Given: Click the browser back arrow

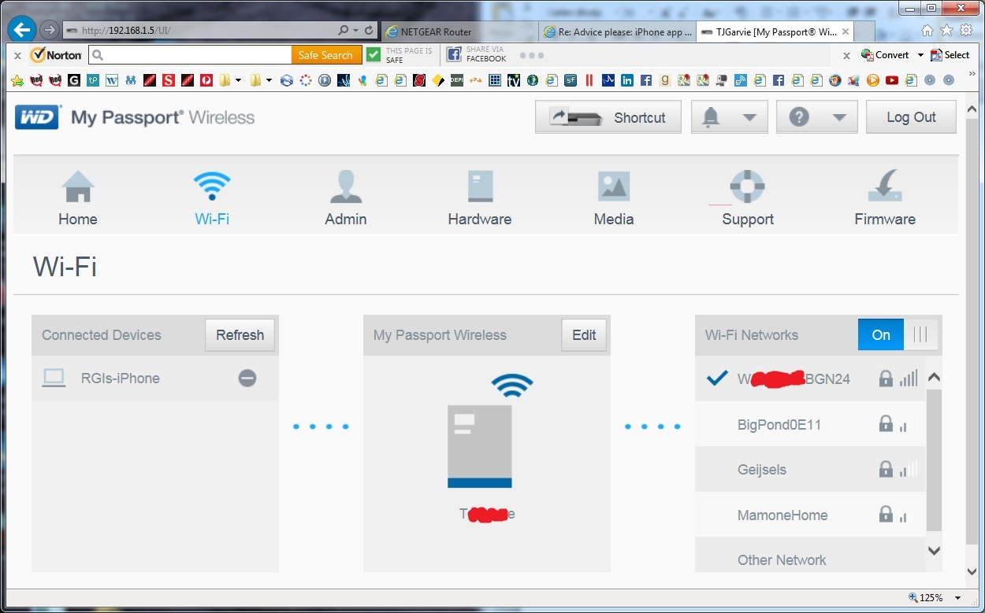Looking at the screenshot, I should [x=22, y=31].
